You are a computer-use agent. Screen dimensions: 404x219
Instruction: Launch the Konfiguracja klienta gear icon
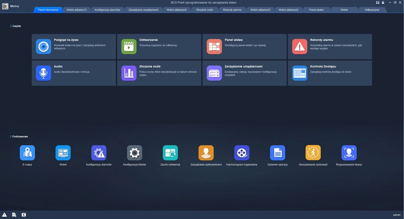(x=135, y=153)
